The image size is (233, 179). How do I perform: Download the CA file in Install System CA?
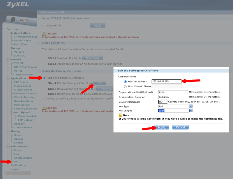pyautogui.click(x=92, y=58)
